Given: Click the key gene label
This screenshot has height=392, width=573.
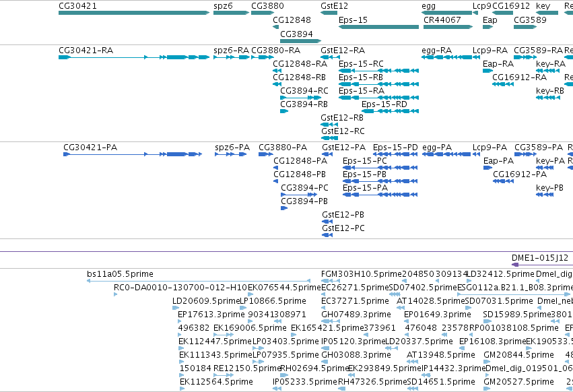Looking at the screenshot, I should [x=543, y=6].
